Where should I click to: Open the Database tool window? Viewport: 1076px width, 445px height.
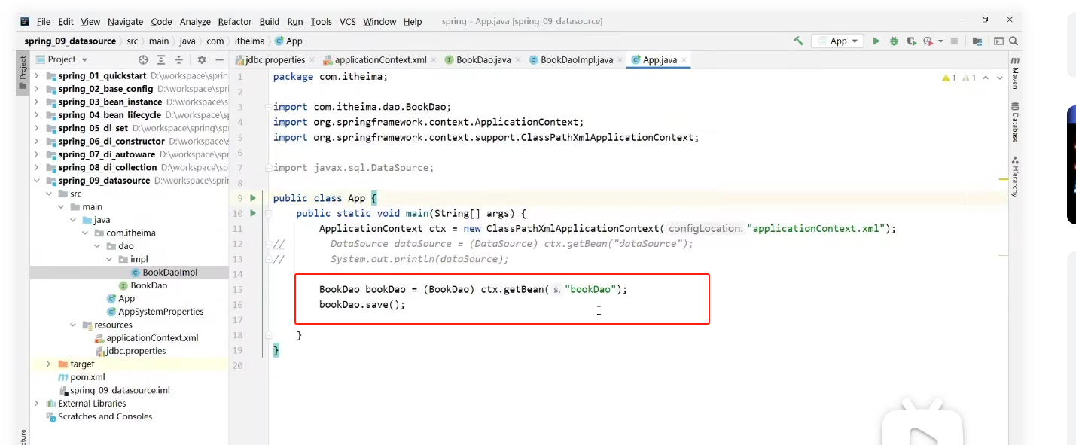1015,123
